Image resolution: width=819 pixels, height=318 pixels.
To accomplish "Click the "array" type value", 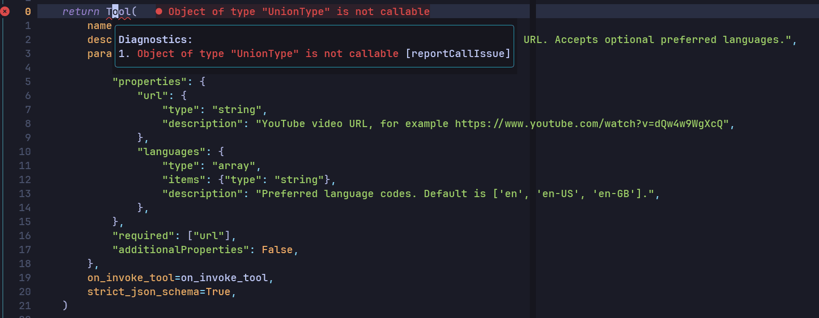I will tap(234, 165).
